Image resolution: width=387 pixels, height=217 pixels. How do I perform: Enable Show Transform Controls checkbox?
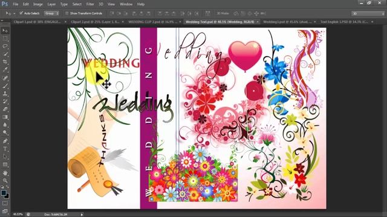tap(67, 13)
